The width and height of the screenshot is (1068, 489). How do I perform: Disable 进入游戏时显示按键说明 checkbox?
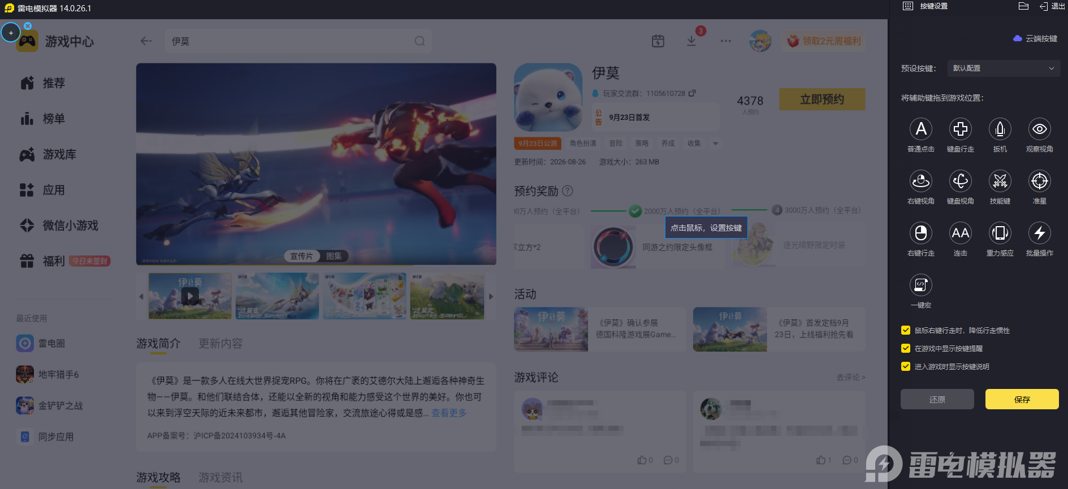point(906,366)
